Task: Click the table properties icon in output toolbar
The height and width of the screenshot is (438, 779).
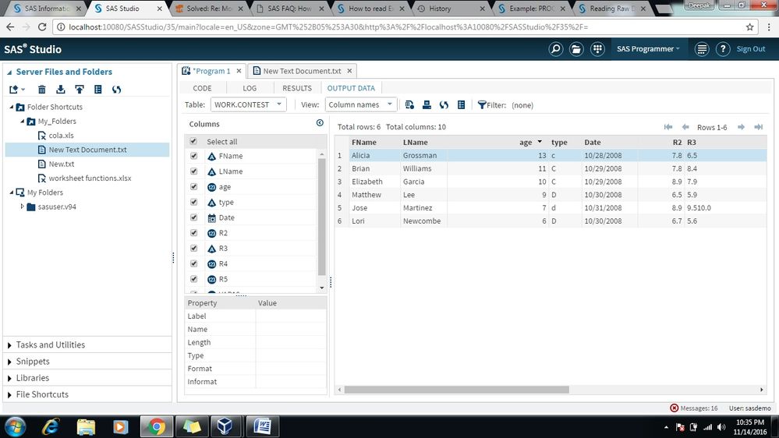Action: [462, 104]
